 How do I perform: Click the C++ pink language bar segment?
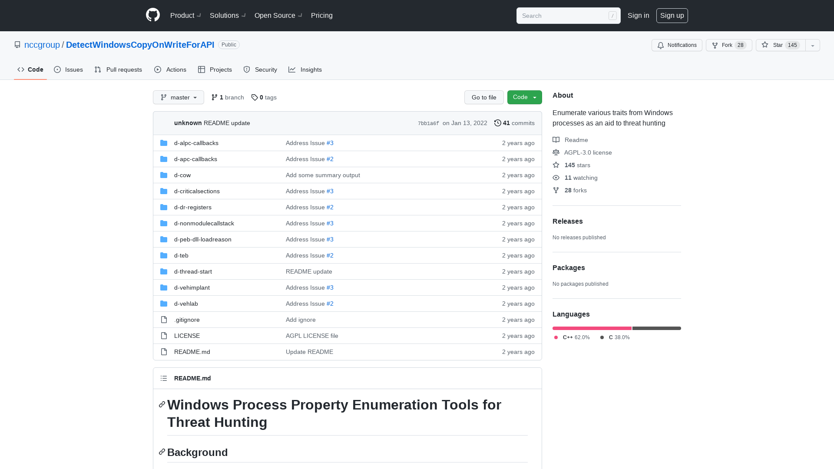coord(592,328)
